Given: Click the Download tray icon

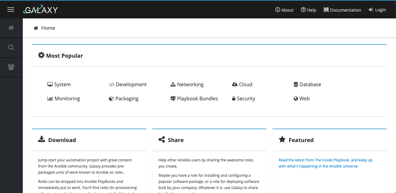Looking at the screenshot, I should [42, 140].
